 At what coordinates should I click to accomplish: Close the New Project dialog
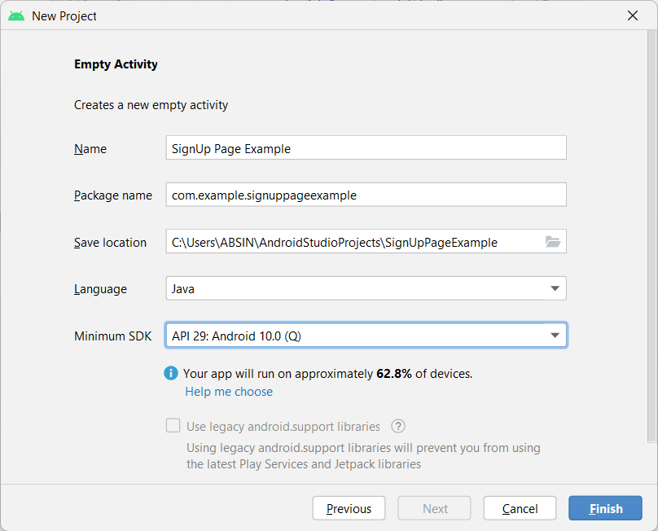point(633,15)
